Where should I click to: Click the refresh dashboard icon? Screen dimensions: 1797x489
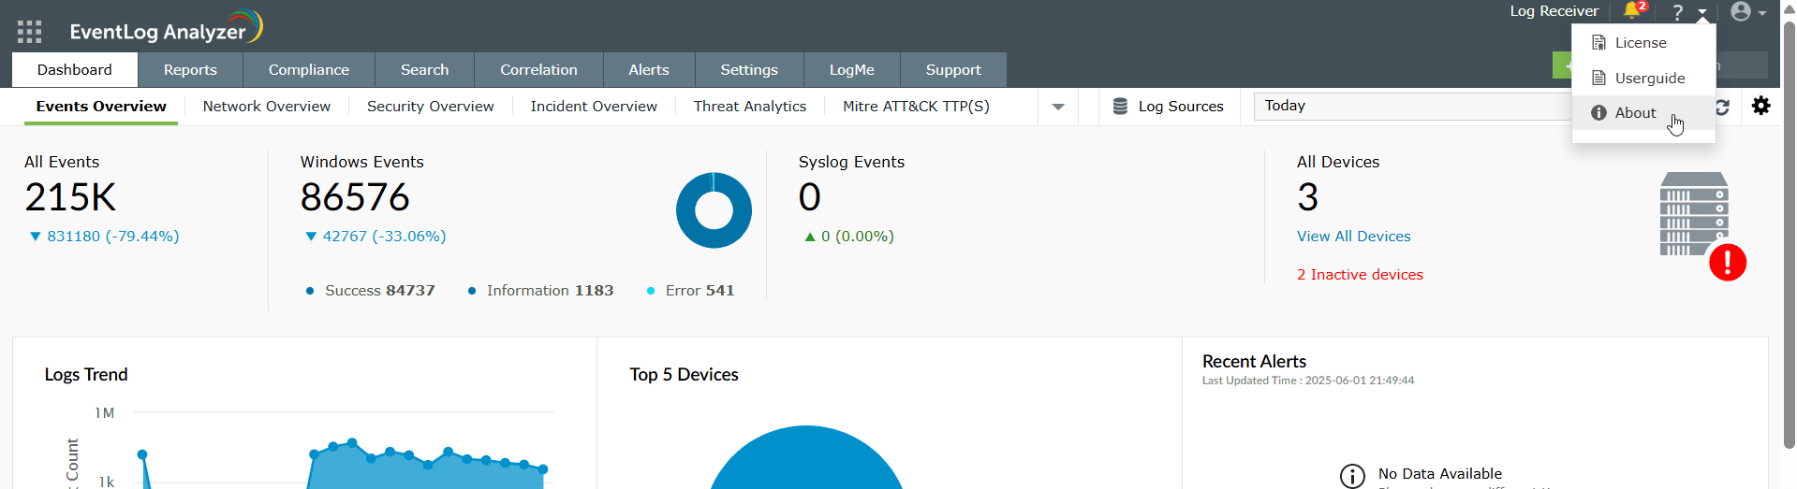tap(1723, 107)
